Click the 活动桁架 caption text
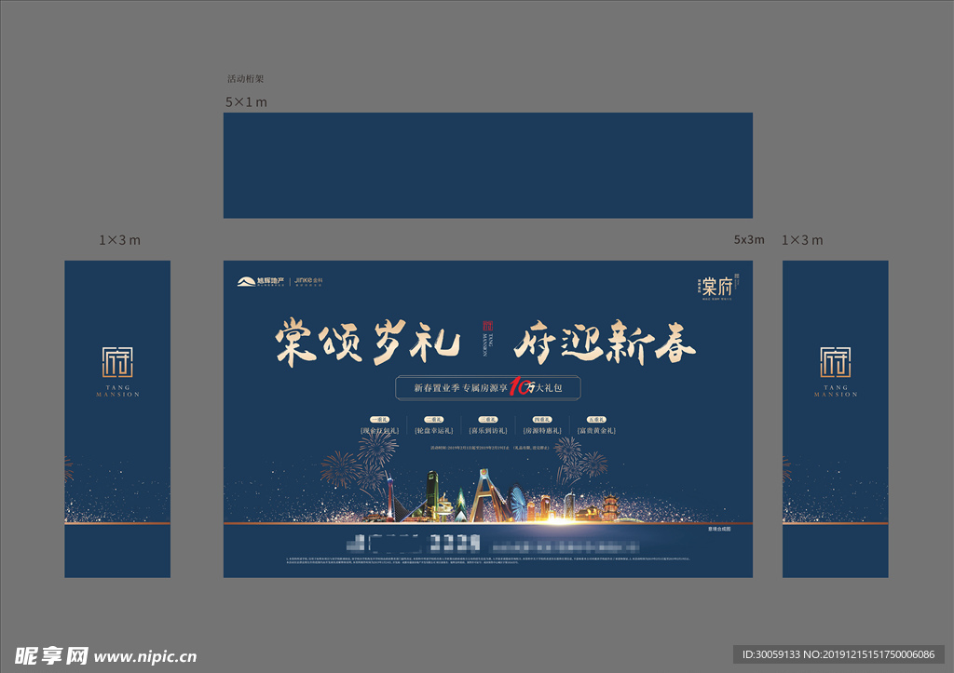 point(246,79)
